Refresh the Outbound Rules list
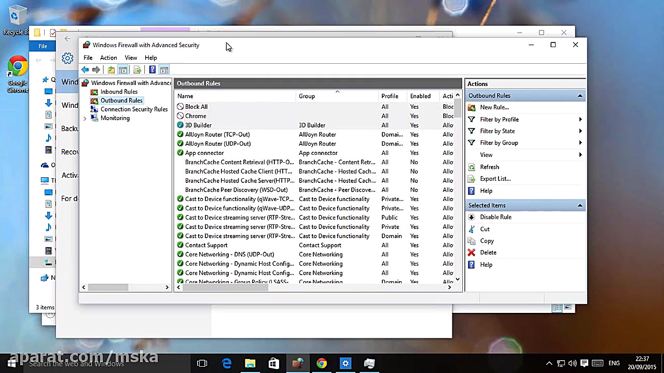The image size is (664, 373). coord(489,167)
